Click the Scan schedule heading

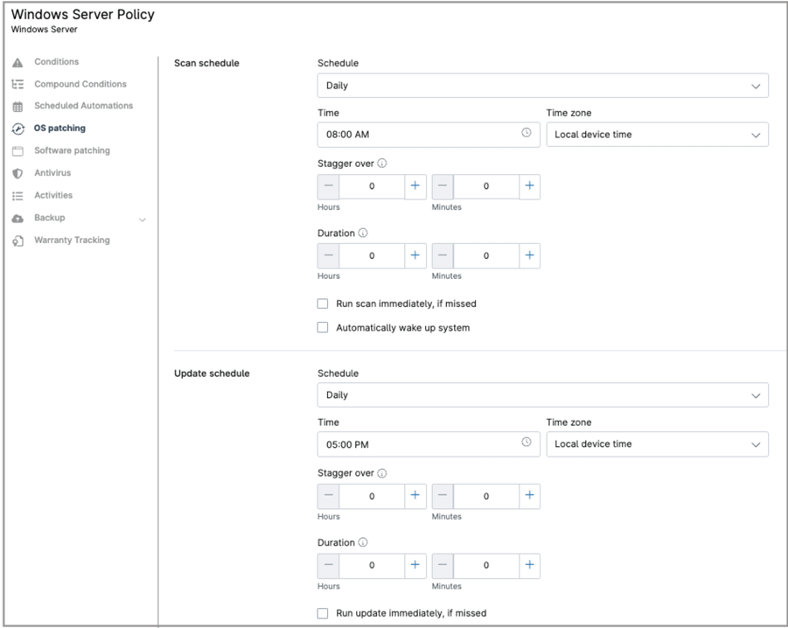[x=206, y=63]
